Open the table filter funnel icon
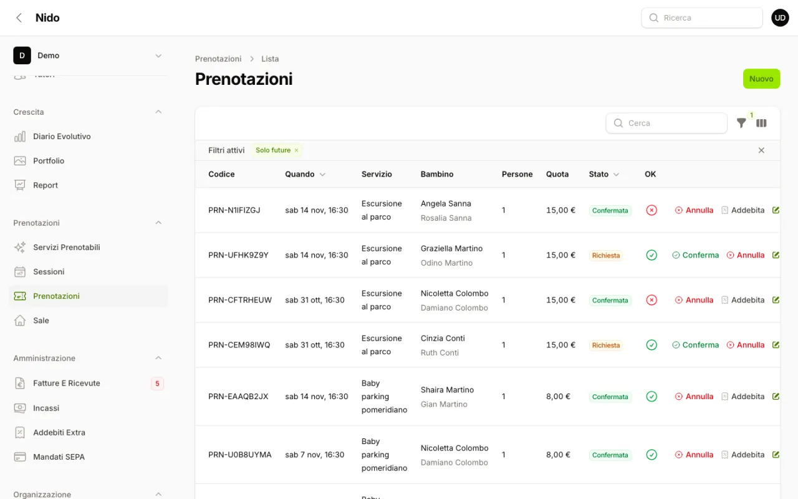 (741, 123)
